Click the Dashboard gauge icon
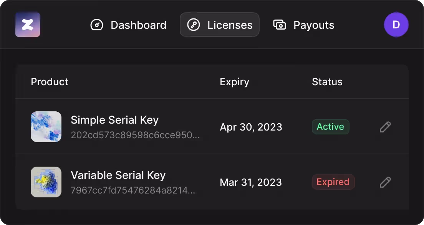 click(97, 25)
